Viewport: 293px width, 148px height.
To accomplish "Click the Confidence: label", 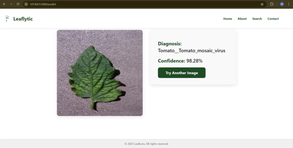I will tap(172, 61).
